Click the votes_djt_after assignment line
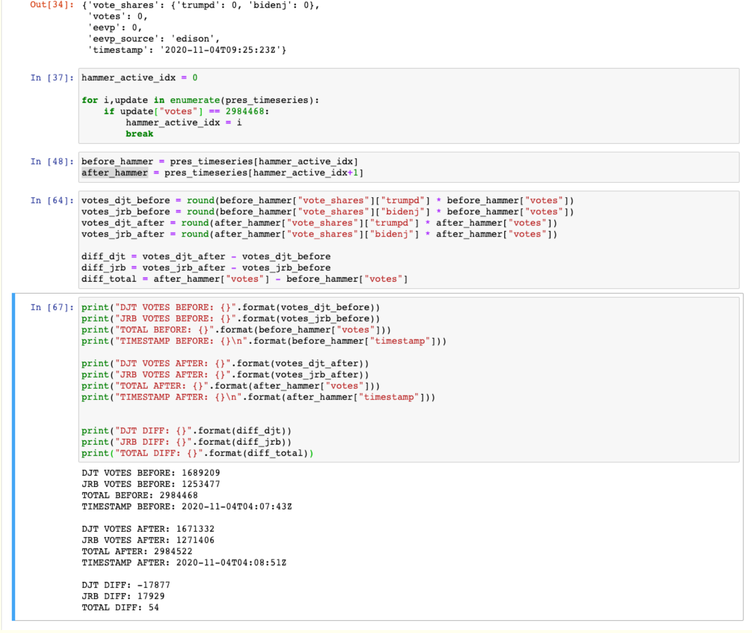 [x=319, y=223]
